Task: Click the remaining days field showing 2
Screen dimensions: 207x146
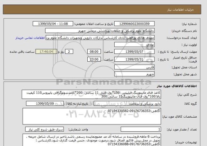Action: point(69,52)
